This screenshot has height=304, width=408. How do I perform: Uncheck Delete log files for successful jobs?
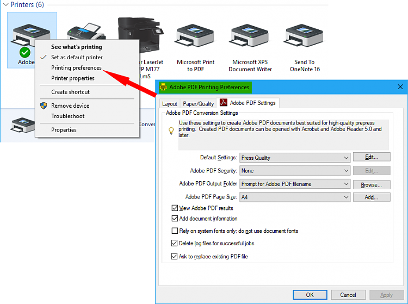pyautogui.click(x=174, y=243)
